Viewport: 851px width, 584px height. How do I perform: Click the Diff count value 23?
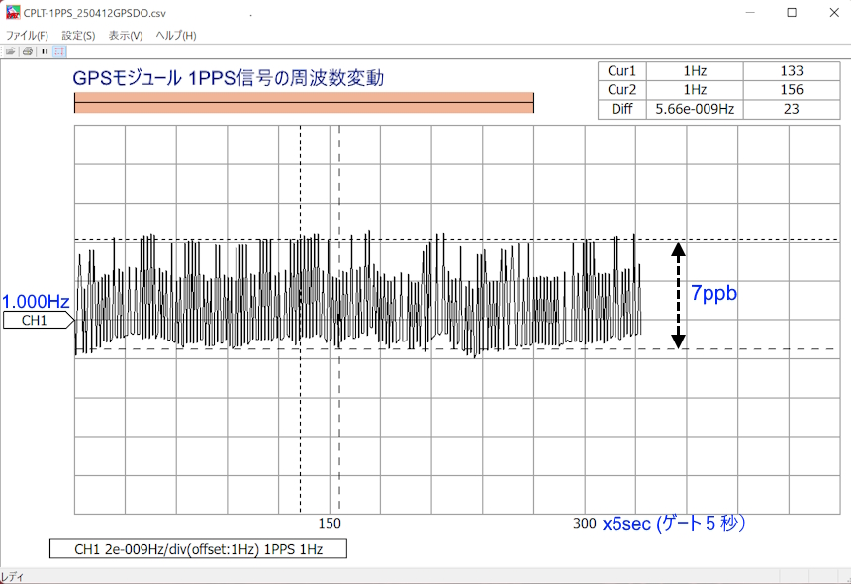[792, 109]
